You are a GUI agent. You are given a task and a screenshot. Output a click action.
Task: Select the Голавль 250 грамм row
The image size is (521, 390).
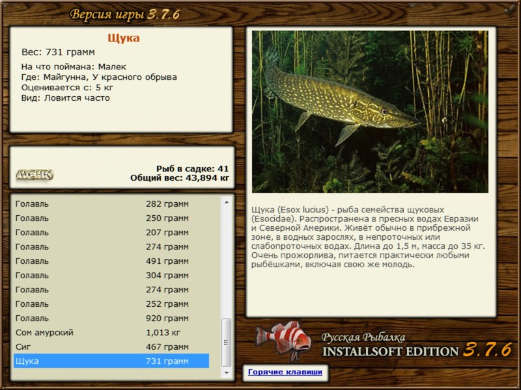point(111,218)
